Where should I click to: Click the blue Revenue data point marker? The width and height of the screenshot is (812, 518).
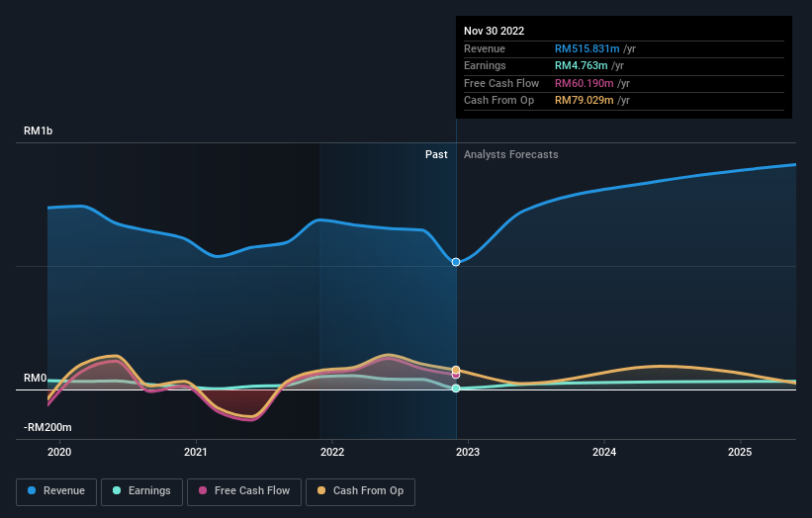click(456, 262)
